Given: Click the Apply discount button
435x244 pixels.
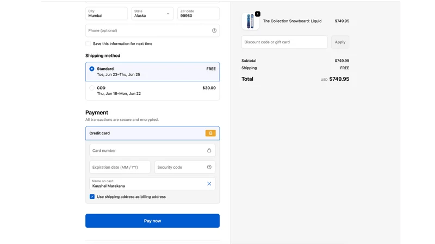Looking at the screenshot, I should coord(340,42).
